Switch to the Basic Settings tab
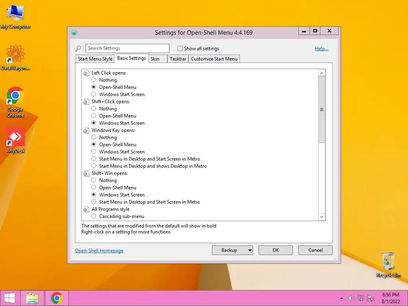 [x=131, y=58]
